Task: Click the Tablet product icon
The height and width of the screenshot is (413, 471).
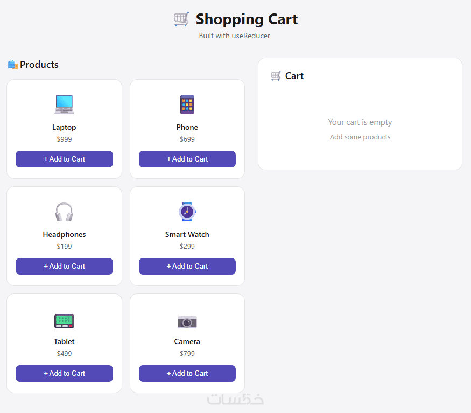Action: click(x=64, y=321)
